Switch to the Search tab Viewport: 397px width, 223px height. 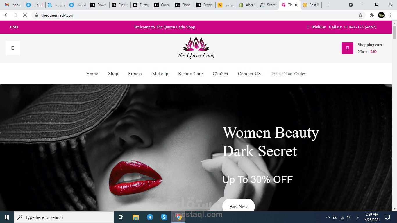[x=268, y=5]
